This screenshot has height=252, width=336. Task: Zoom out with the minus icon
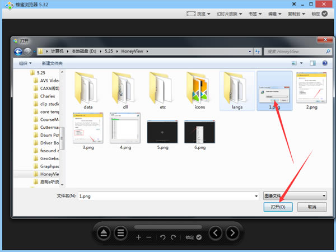point(149,237)
